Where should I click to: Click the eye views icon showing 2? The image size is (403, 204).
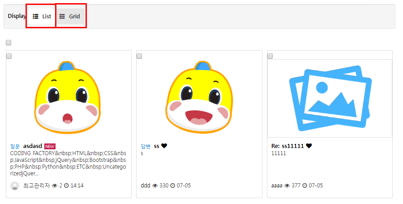click(55, 186)
